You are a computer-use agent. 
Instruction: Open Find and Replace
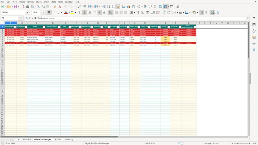click(79, 7)
